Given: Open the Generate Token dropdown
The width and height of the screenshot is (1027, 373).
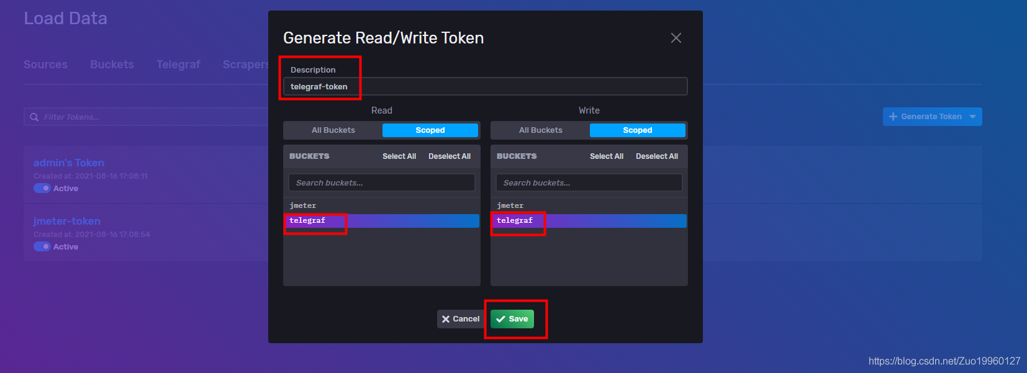Looking at the screenshot, I should tap(933, 117).
